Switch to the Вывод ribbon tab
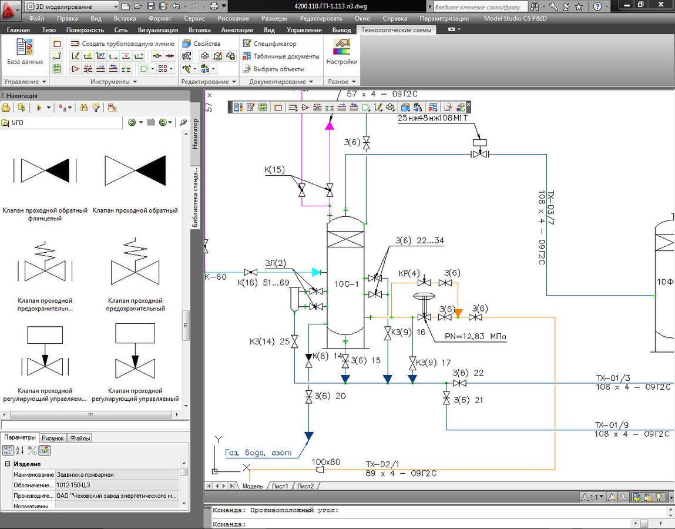 [x=342, y=30]
